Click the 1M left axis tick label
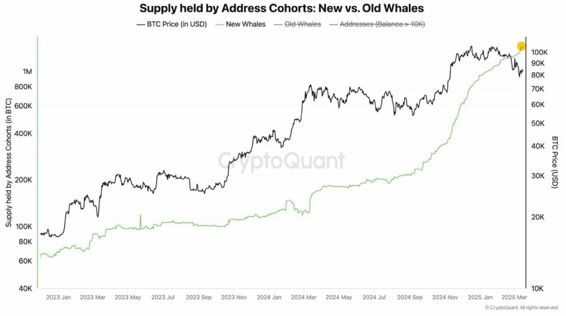Image resolution: width=566 pixels, height=316 pixels. pyautogui.click(x=27, y=71)
